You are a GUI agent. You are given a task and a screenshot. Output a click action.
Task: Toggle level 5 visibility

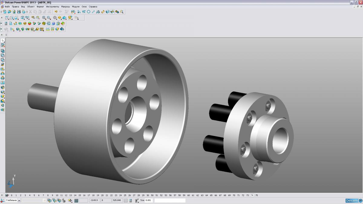click(34, 195)
